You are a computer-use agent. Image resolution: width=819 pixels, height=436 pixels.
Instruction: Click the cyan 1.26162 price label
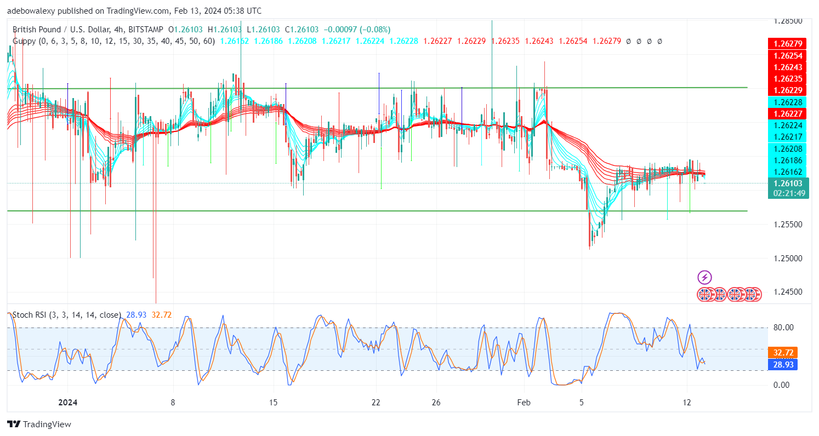[x=787, y=172]
